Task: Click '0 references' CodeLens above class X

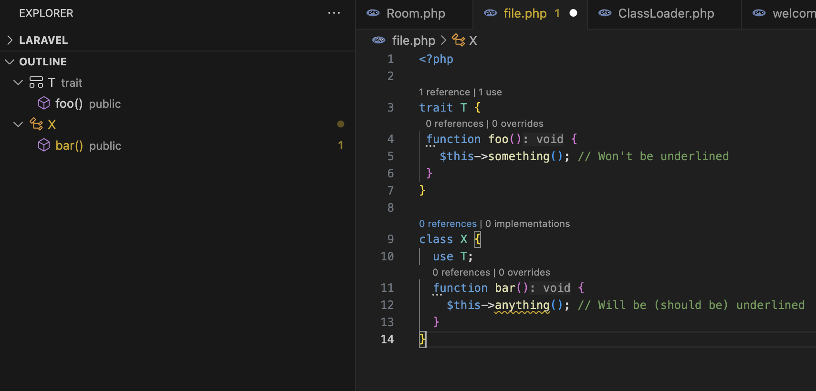Action: (x=448, y=224)
